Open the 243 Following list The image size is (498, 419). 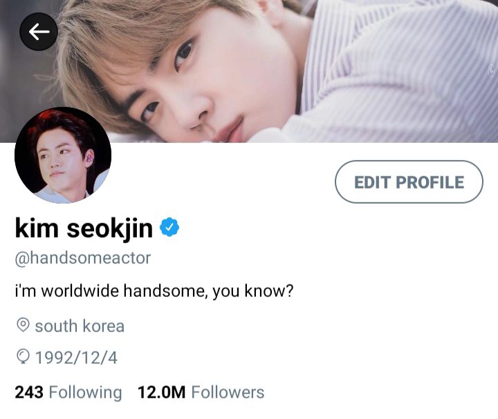coord(68,392)
